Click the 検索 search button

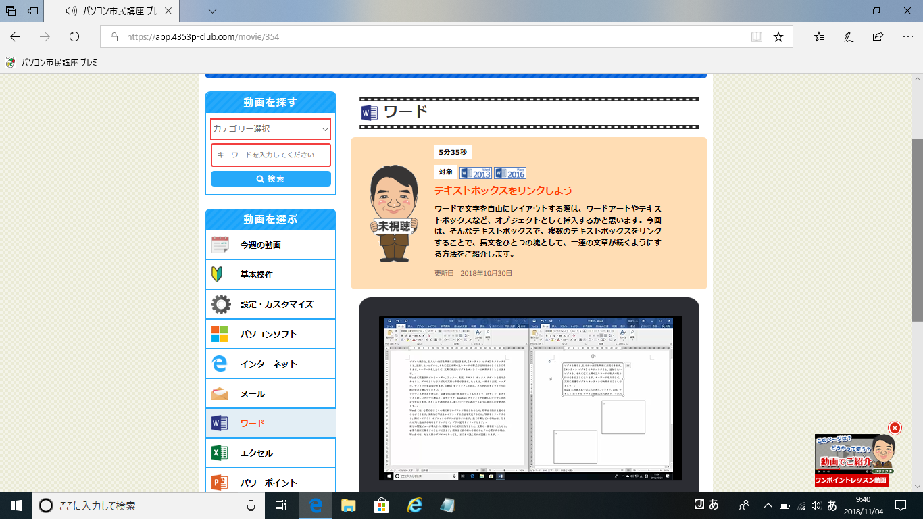click(x=270, y=179)
